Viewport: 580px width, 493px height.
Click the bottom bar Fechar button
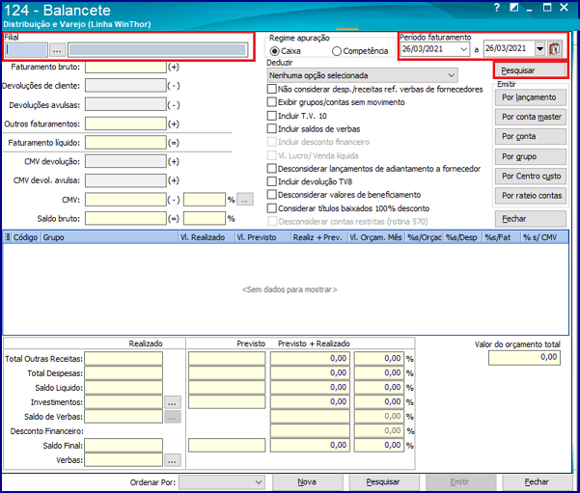coord(537,481)
